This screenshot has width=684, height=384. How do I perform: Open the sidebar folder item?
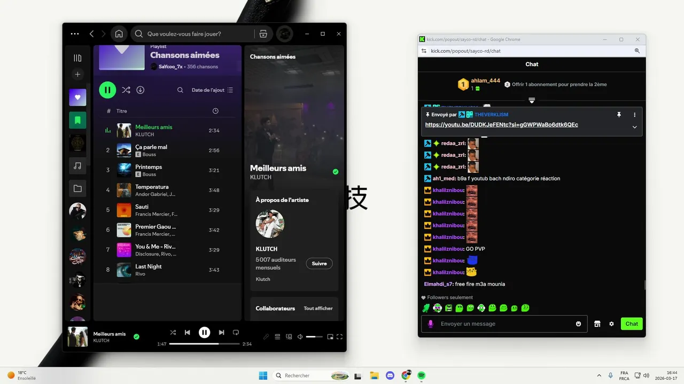click(x=77, y=188)
